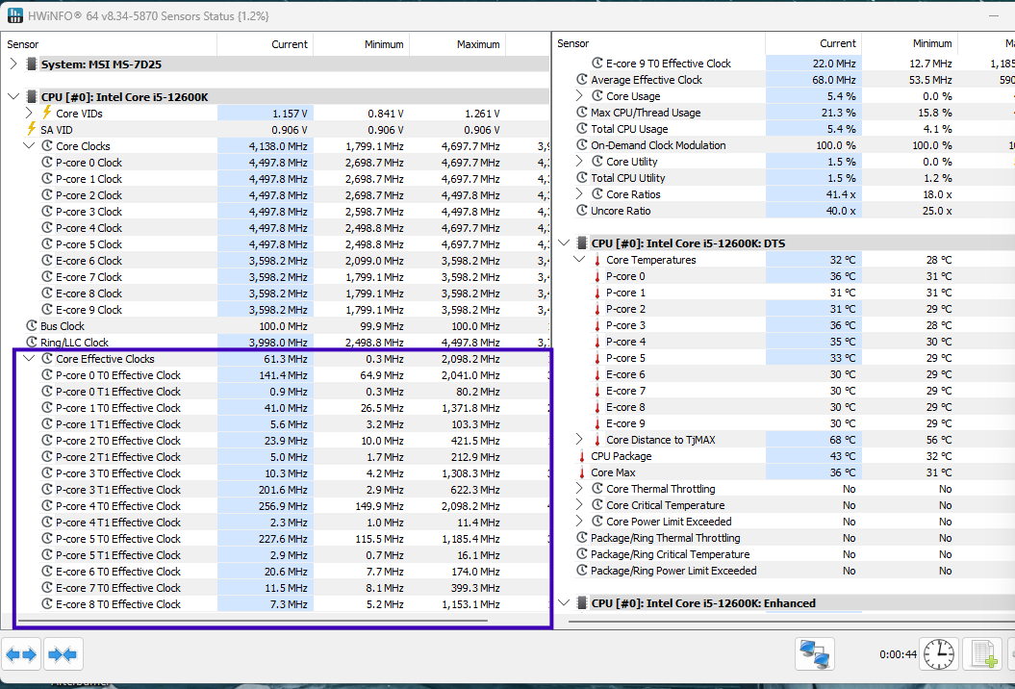Click the shrink-layout inward arrows icon
The height and width of the screenshot is (689, 1015).
click(63, 654)
